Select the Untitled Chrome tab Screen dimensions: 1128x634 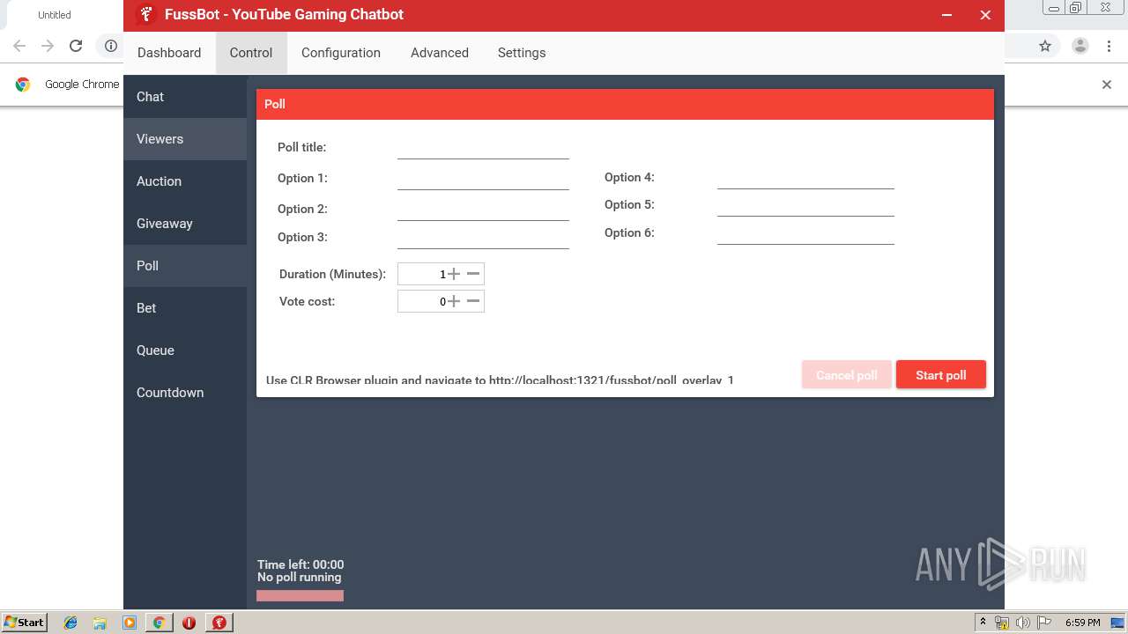pyautogui.click(x=55, y=15)
